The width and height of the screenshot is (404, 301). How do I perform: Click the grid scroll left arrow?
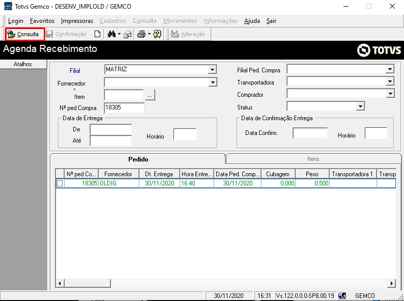coord(60,284)
